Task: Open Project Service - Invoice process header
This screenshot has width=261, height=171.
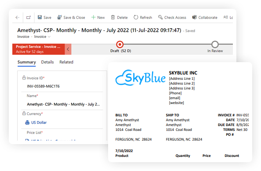Action: 39,49
